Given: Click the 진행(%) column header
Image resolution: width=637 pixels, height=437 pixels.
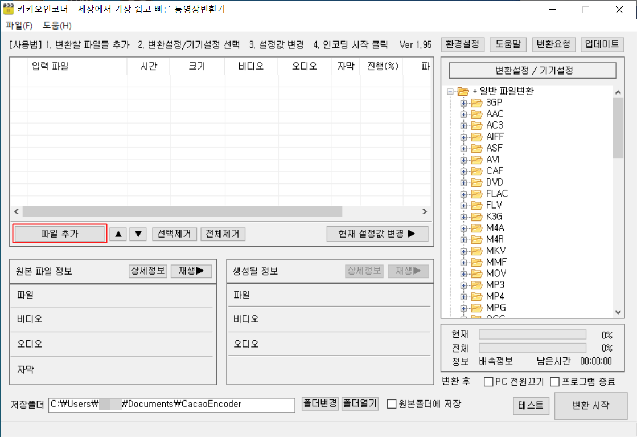Looking at the screenshot, I should [381, 66].
